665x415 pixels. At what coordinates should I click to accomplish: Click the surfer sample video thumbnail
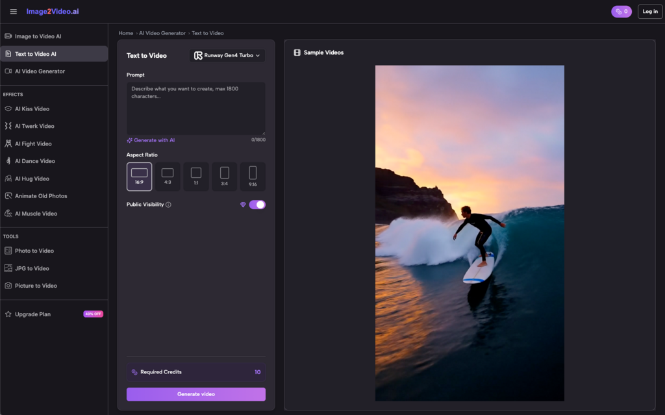(x=470, y=233)
